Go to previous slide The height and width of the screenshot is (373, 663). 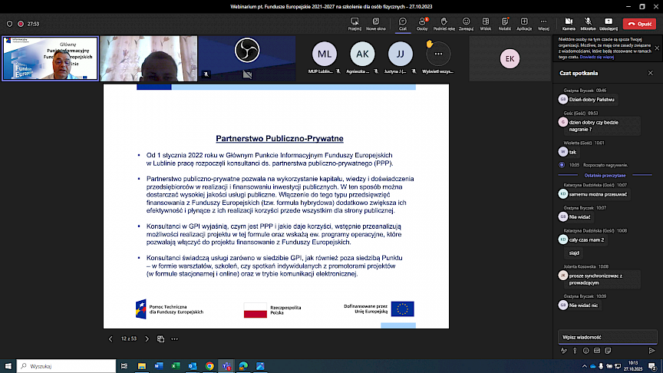pyautogui.click(x=110, y=338)
